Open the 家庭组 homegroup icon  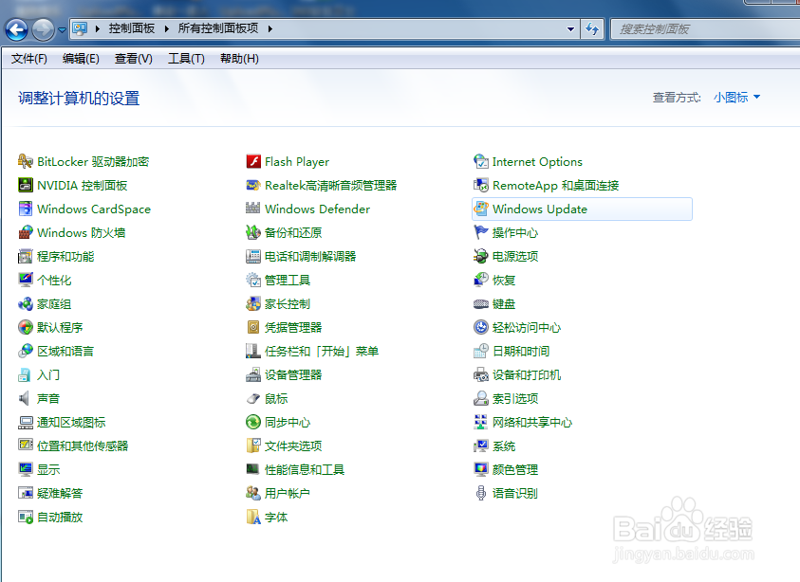coord(26,303)
